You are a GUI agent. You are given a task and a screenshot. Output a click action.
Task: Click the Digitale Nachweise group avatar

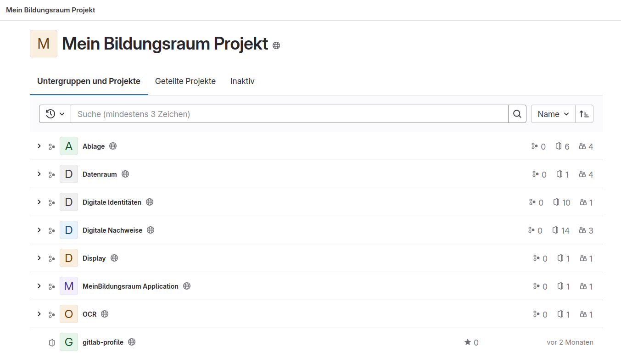click(69, 230)
